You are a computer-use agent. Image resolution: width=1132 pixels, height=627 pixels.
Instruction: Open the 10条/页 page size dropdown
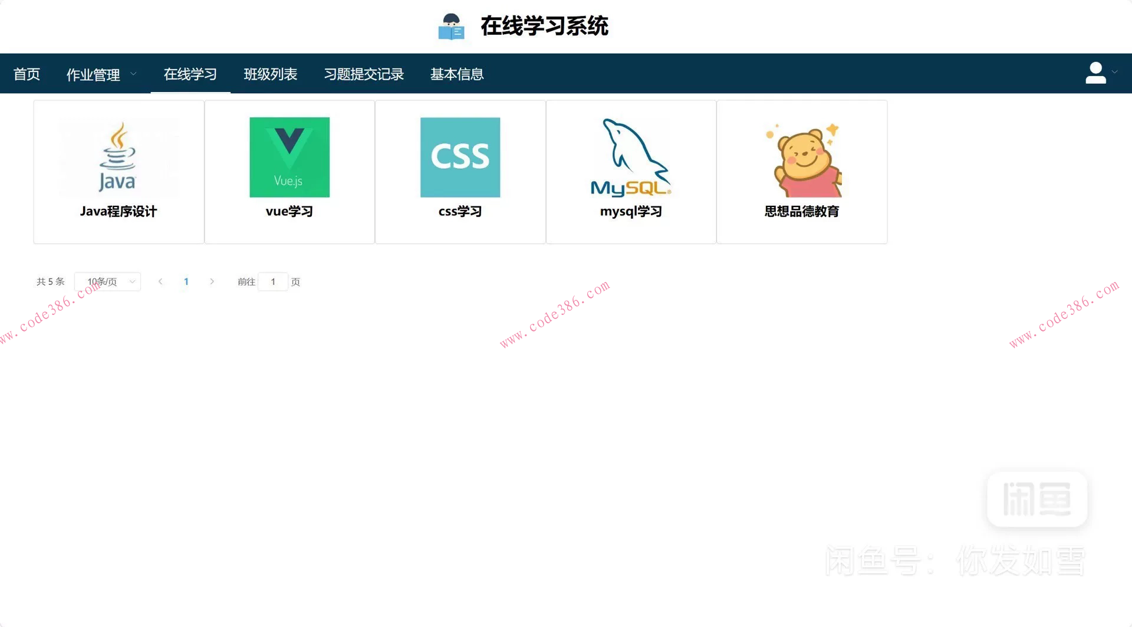(107, 281)
